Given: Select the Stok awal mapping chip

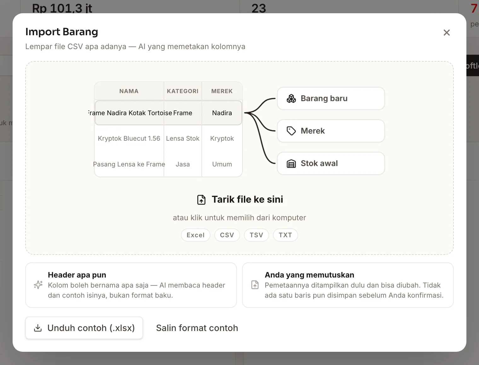Looking at the screenshot, I should pos(331,164).
